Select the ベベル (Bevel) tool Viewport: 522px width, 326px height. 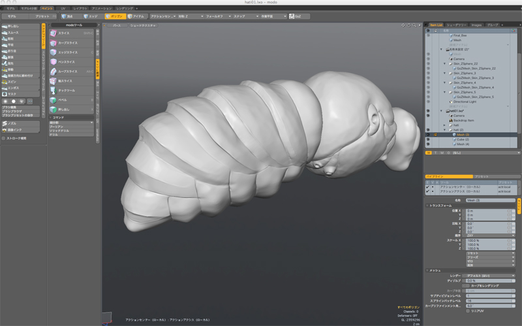point(72,100)
